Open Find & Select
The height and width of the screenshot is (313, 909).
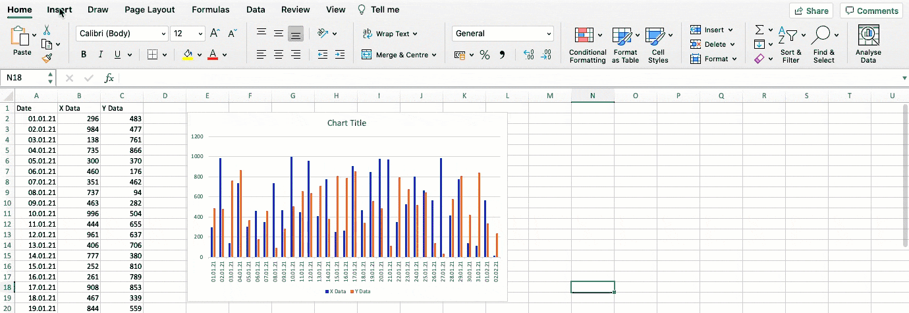[824, 45]
